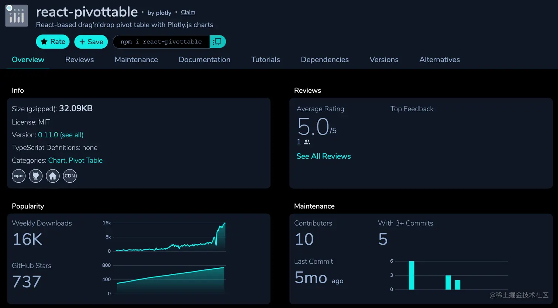Click the 32.09KB size value
This screenshot has width=558, height=308.
click(x=76, y=108)
